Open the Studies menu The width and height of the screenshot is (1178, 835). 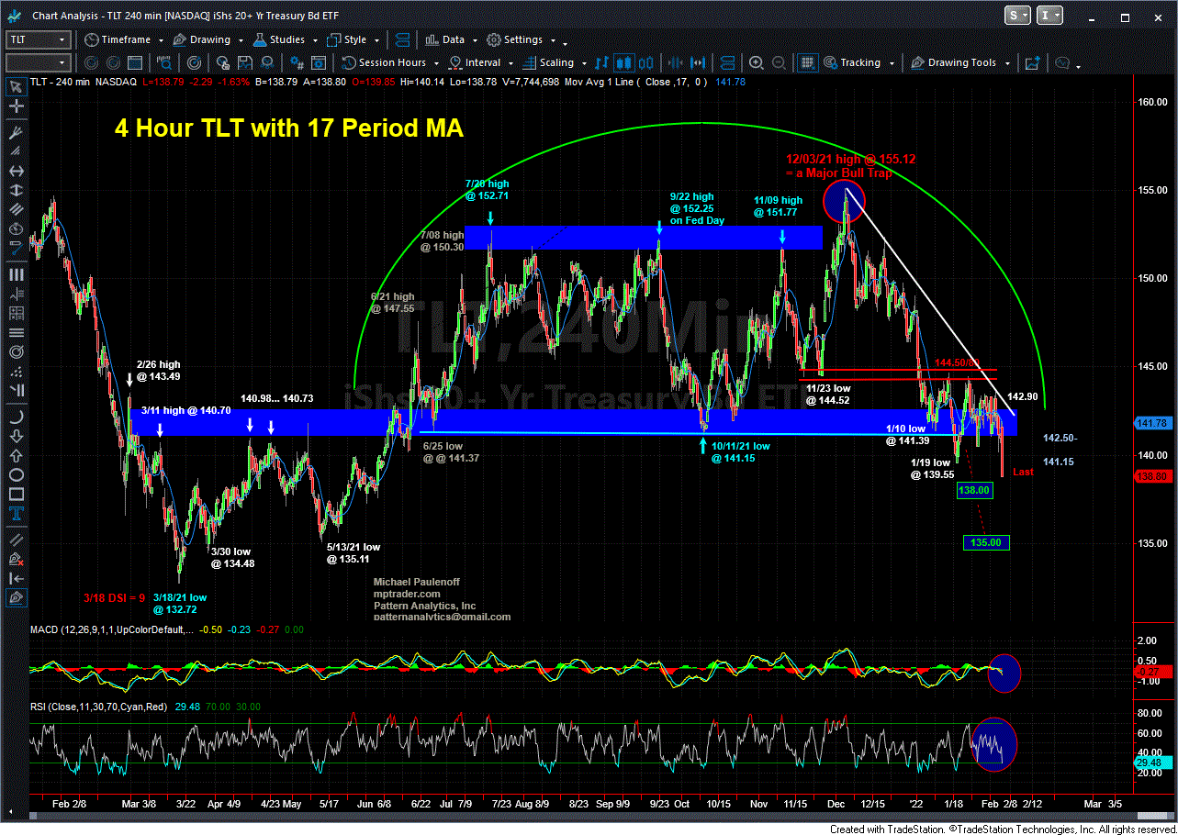tap(280, 39)
